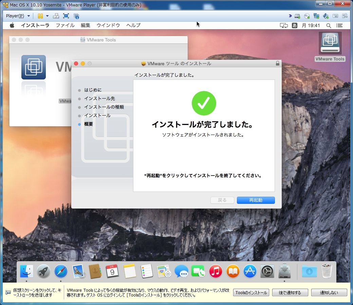Select the はじめに step in installer sidebar
The image size is (353, 305).
(x=93, y=90)
